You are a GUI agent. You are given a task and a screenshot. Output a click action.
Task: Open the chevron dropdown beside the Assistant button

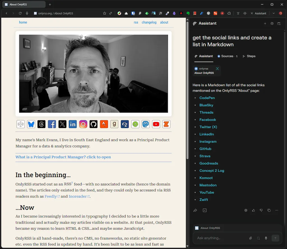[273, 13]
